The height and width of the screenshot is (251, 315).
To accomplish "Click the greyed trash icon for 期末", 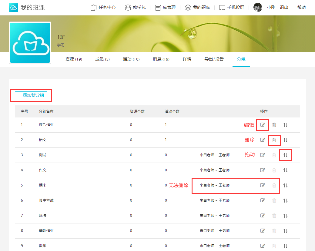I will 274,185.
